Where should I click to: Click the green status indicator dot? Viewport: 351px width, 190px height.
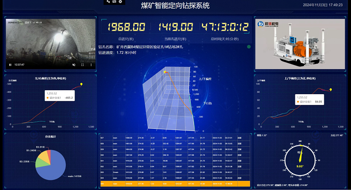249,46
